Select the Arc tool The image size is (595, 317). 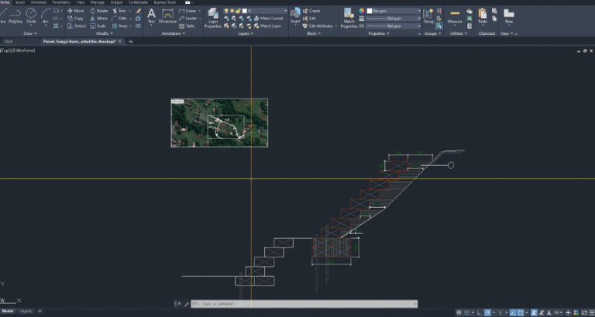46,16
